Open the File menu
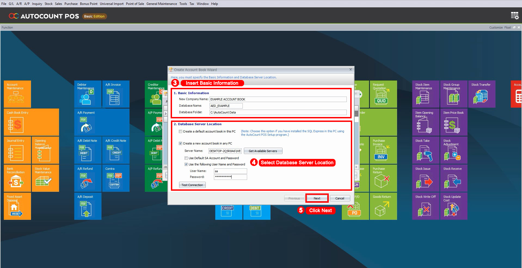This screenshot has height=268, width=522. 4,4
